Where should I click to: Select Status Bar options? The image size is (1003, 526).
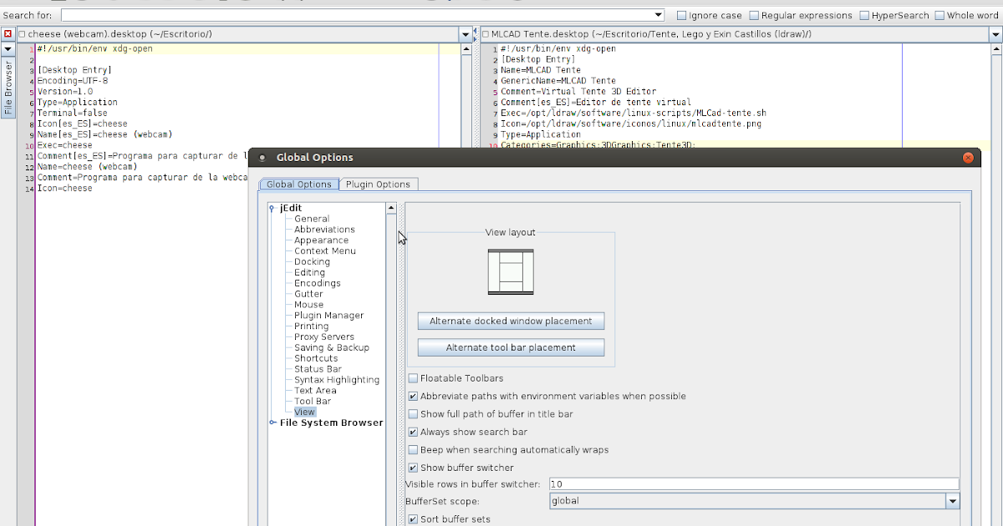click(x=318, y=369)
